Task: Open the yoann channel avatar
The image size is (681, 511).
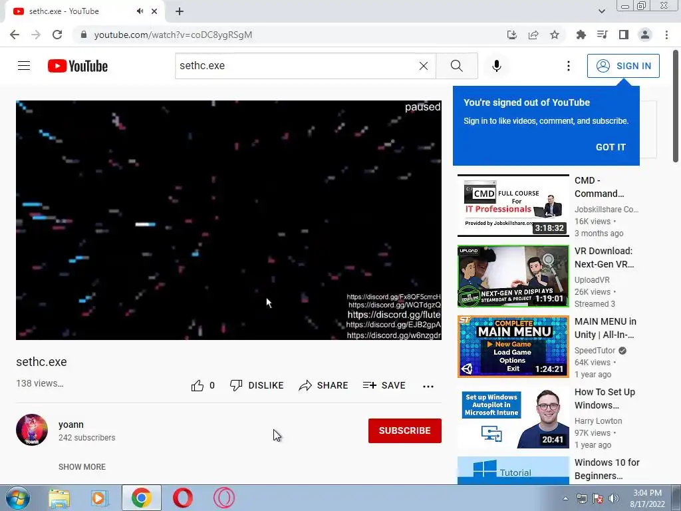Action: [x=32, y=430]
